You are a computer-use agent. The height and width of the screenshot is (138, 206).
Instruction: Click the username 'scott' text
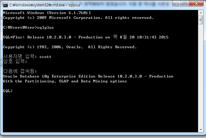tap(45, 57)
